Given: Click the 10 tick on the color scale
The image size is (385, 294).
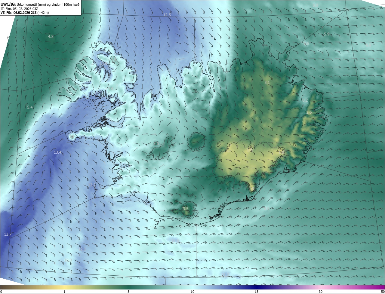Looking at the screenshot, I should click(x=192, y=292).
